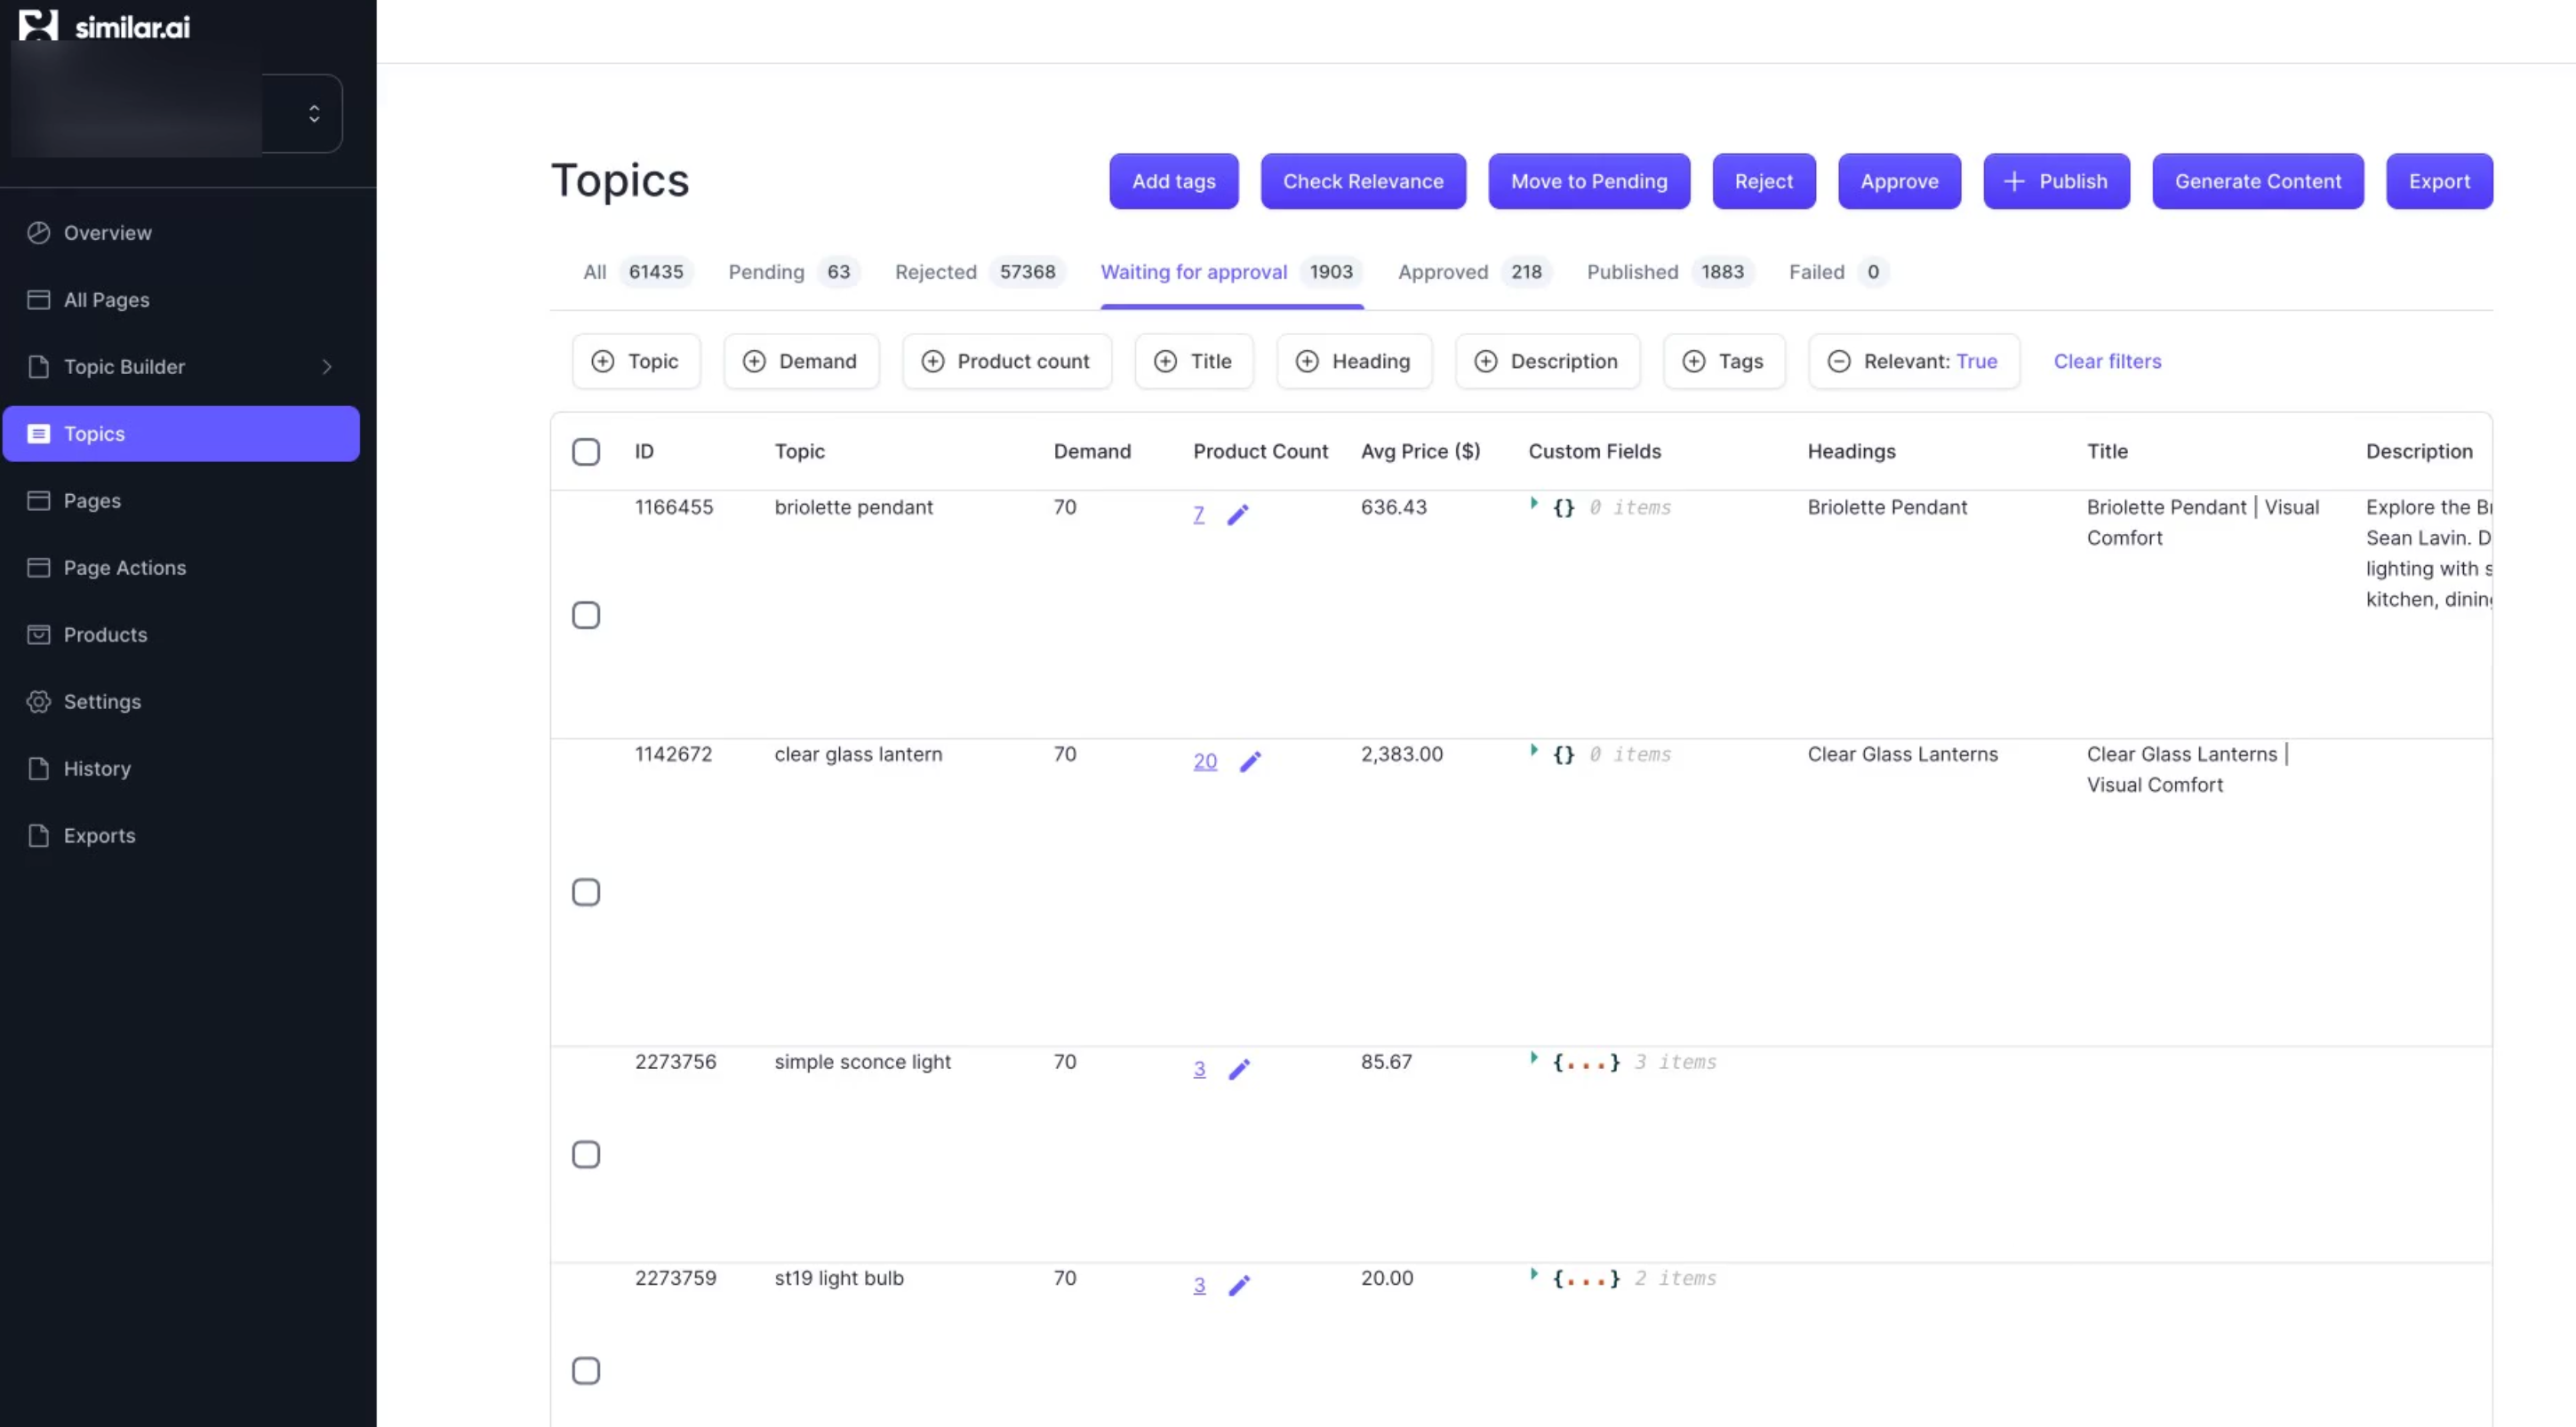Remove Relevant: True filter via minus icon

click(x=1838, y=362)
